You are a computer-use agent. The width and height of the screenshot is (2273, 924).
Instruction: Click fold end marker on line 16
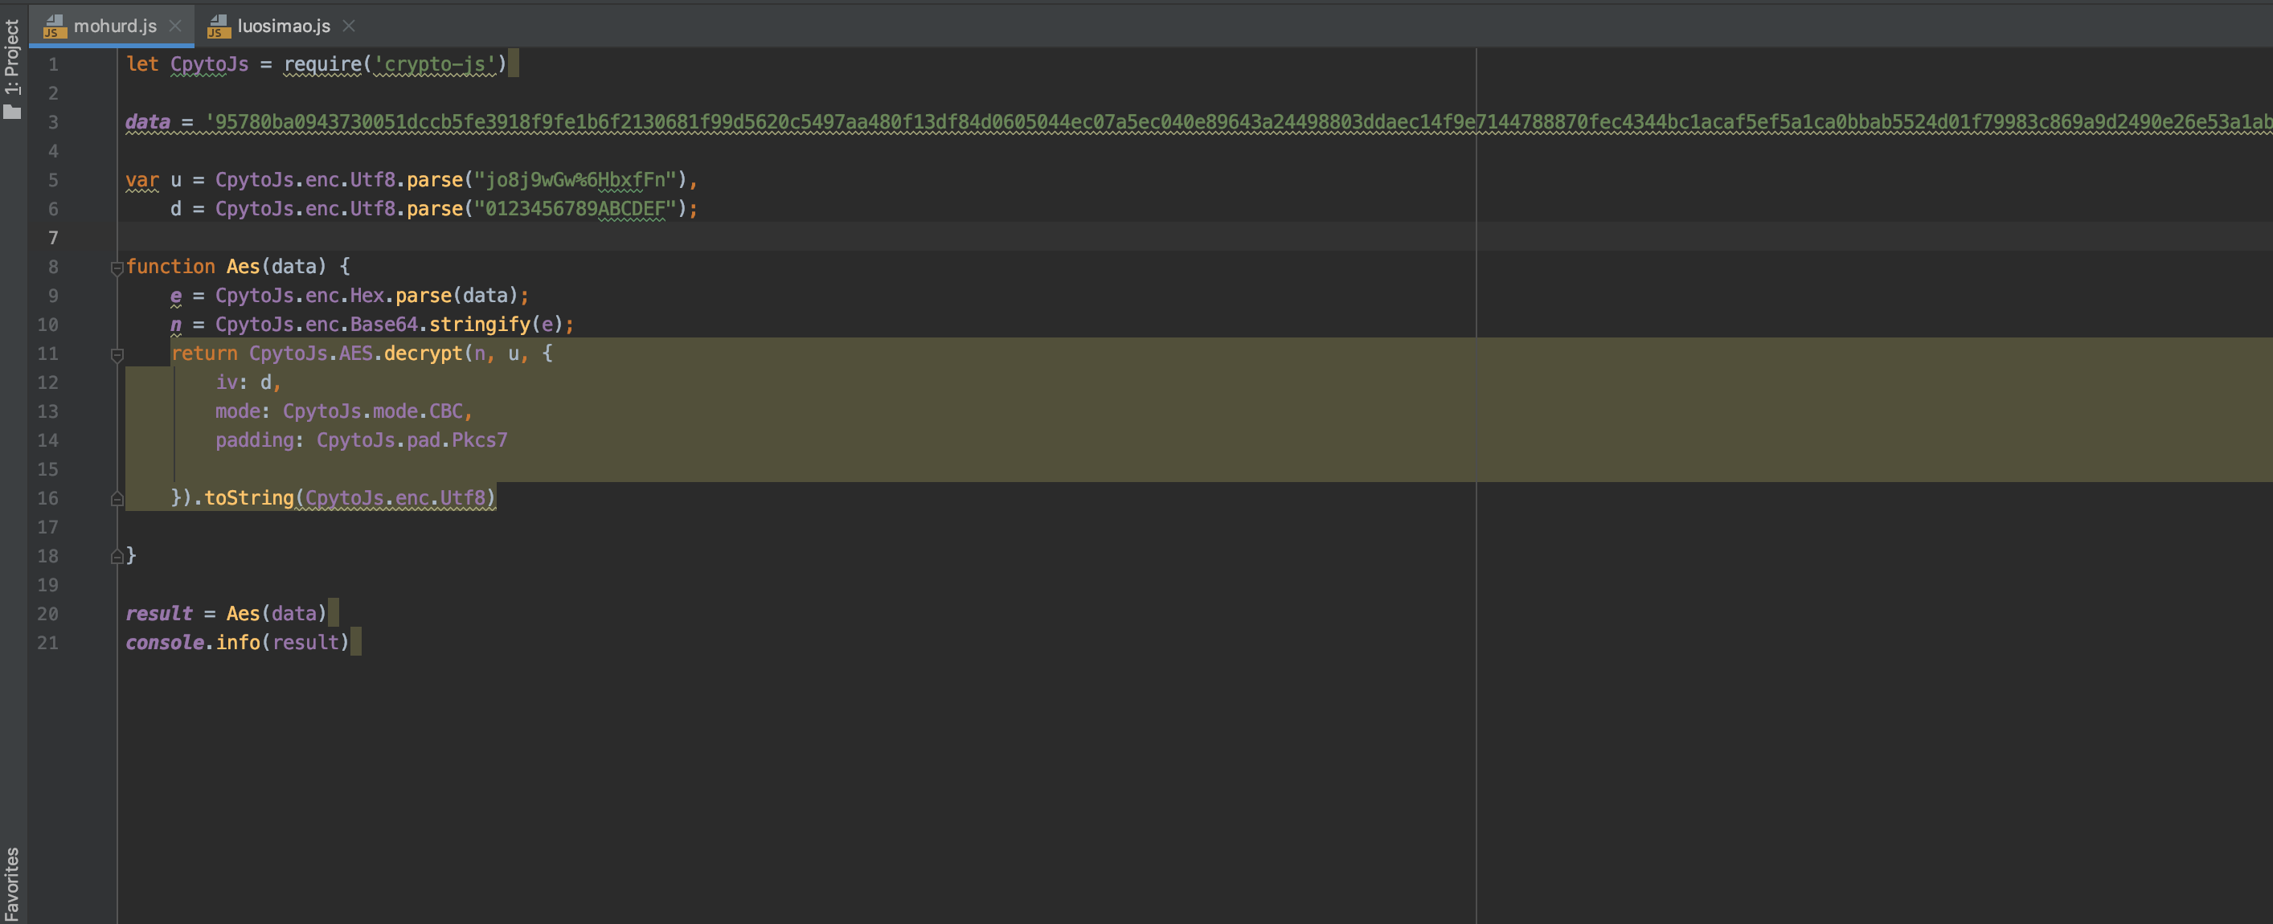[117, 499]
